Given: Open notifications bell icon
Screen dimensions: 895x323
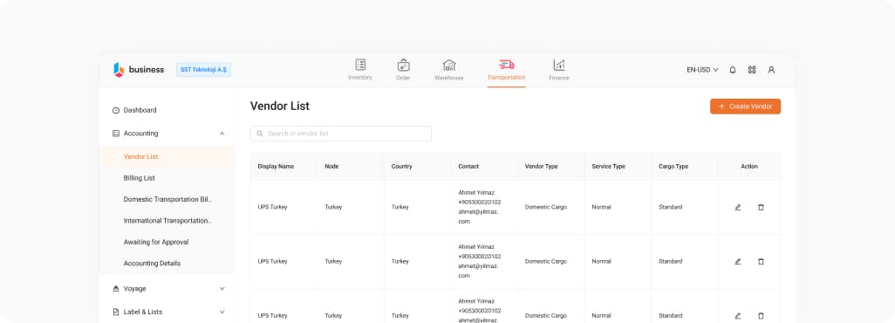Looking at the screenshot, I should [733, 70].
